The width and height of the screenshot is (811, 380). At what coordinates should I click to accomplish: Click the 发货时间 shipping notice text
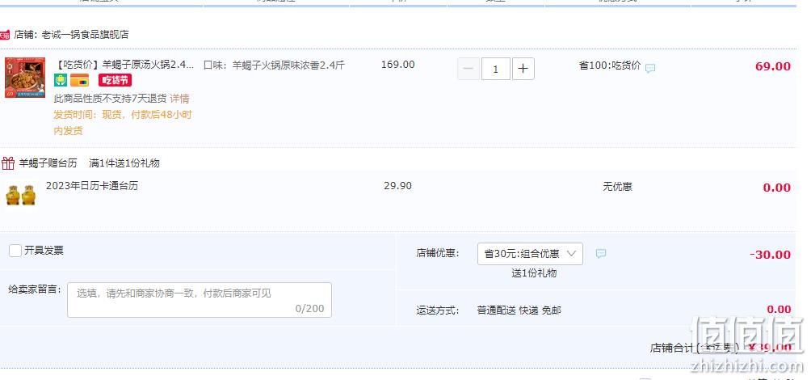click(123, 123)
